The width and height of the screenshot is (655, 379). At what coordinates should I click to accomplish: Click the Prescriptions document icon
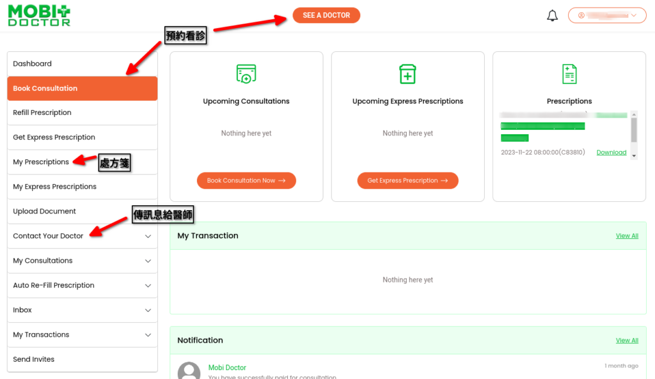click(x=569, y=74)
